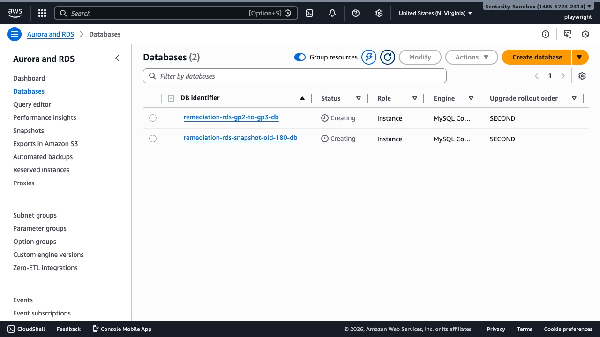The height and width of the screenshot is (337, 600).
Task: Click the select-all checkbox in table header
Action: (x=171, y=98)
